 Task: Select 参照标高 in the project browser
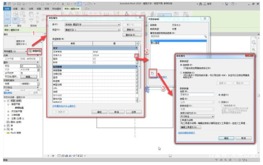click(19, 108)
